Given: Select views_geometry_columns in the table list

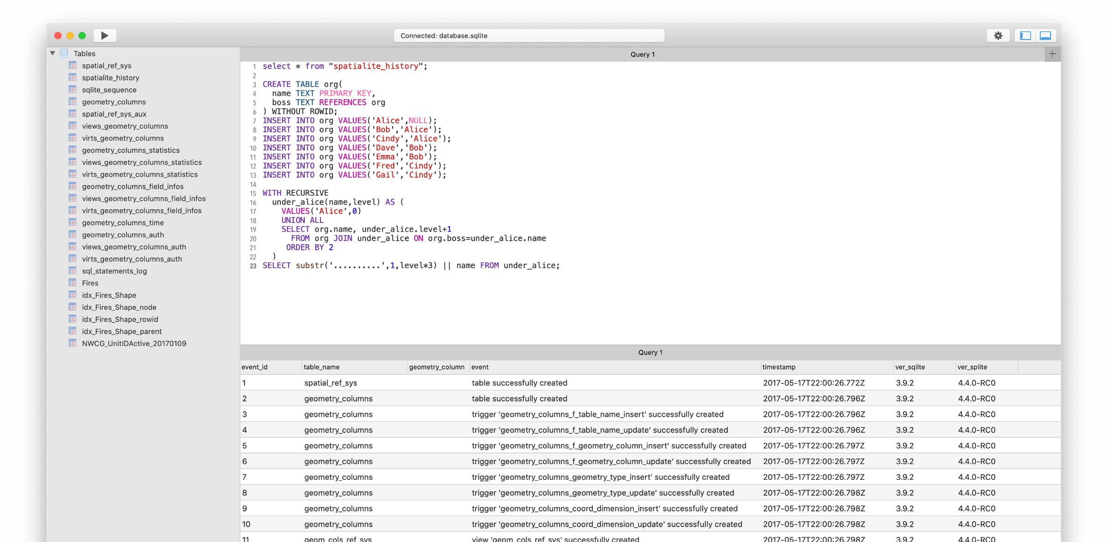Looking at the screenshot, I should (x=125, y=126).
